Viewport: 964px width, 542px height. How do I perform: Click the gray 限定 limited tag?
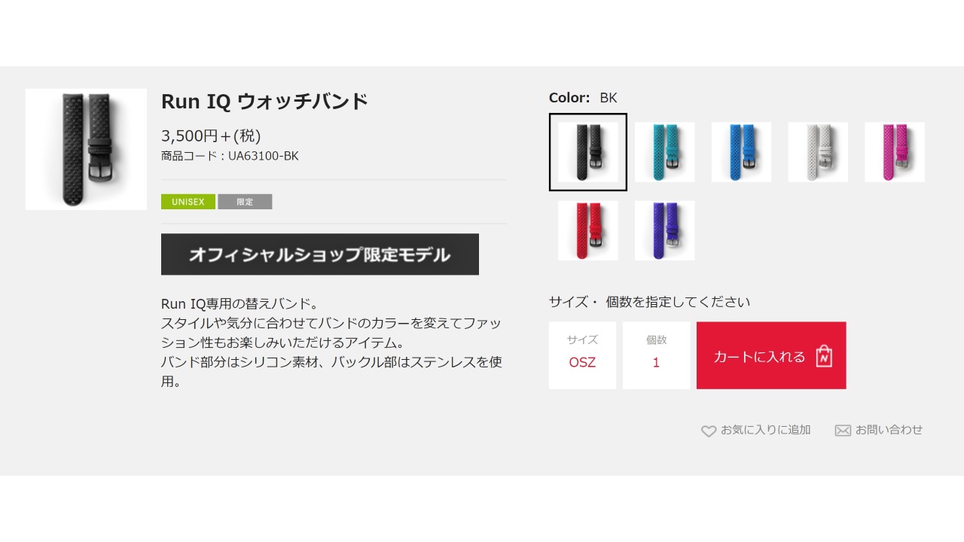(x=245, y=202)
